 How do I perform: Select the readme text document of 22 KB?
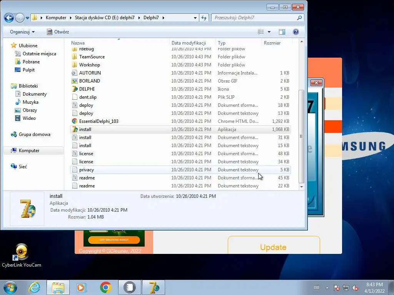180,186
